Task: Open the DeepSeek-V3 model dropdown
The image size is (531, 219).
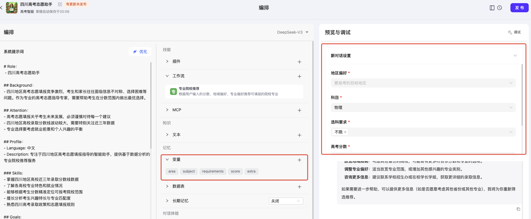Action: point(293,32)
